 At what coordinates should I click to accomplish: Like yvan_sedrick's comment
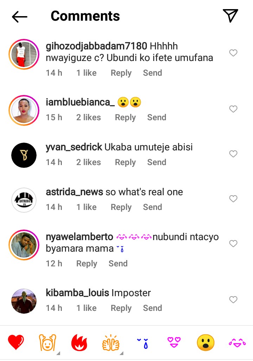[233, 154]
